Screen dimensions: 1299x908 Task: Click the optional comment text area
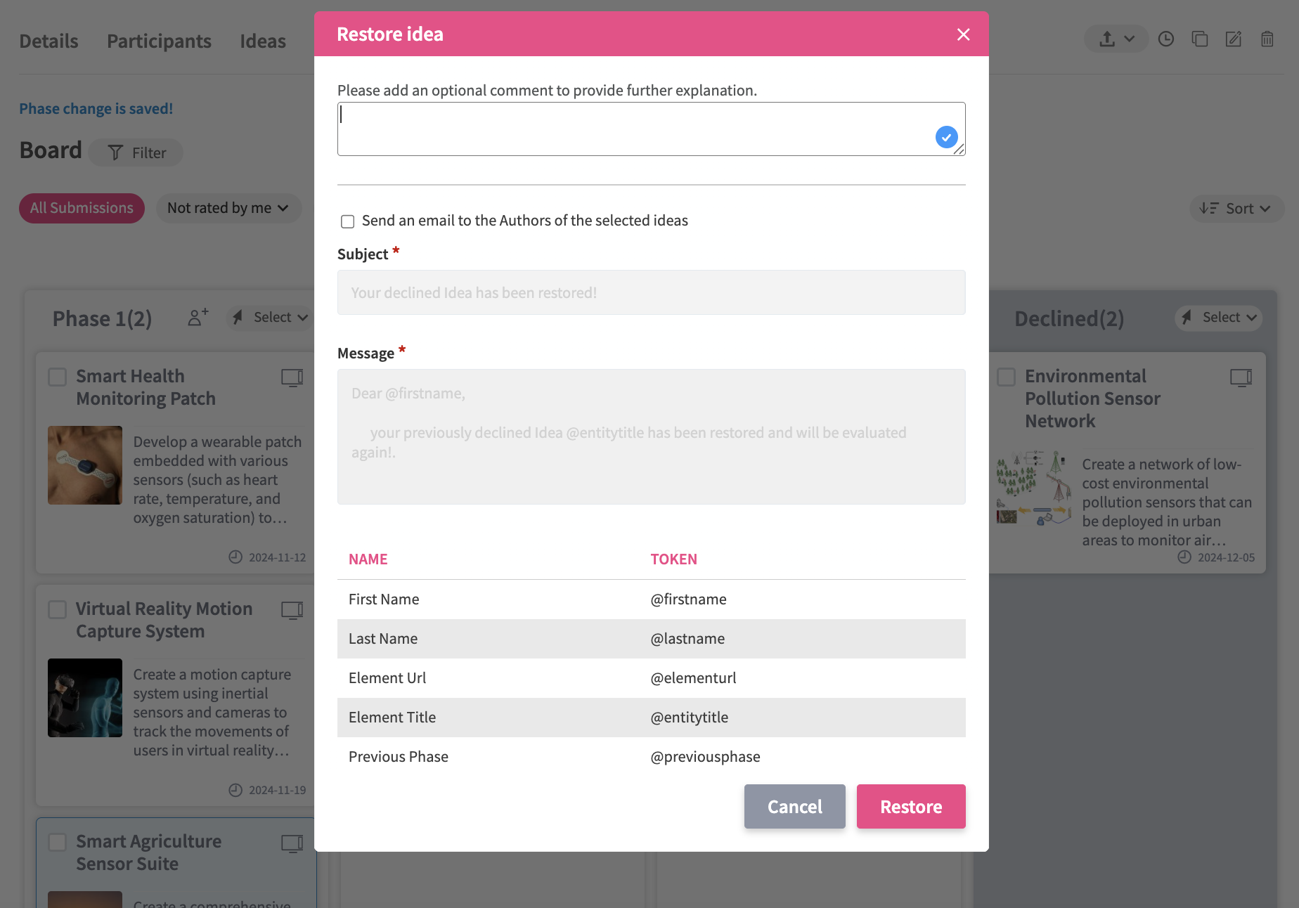tap(633, 129)
